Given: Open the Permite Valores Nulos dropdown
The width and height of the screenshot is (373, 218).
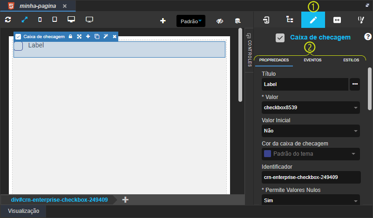Looking at the screenshot, I should (311, 200).
